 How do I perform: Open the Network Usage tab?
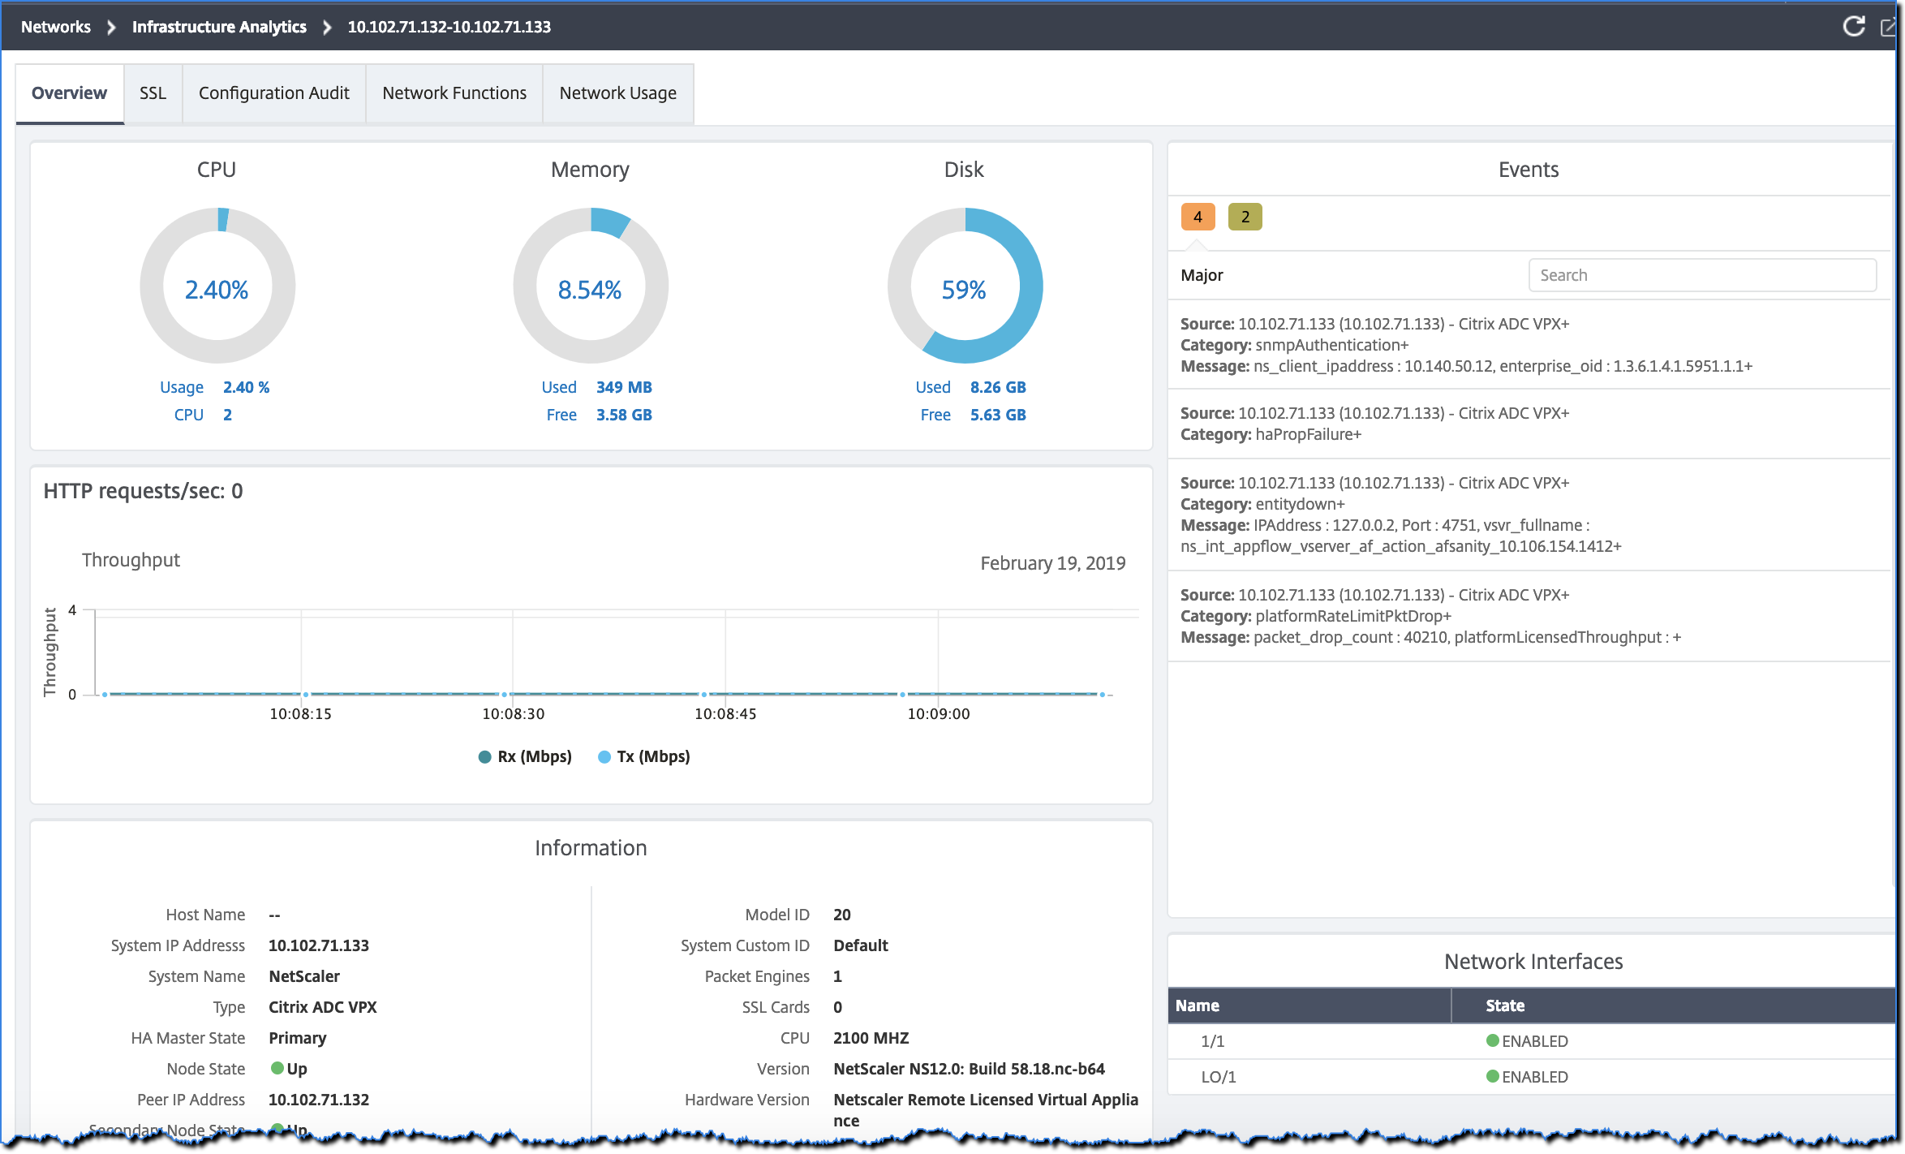[617, 93]
